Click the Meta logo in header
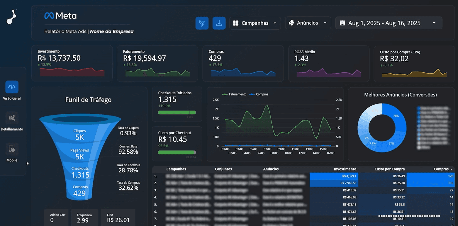 click(60, 16)
